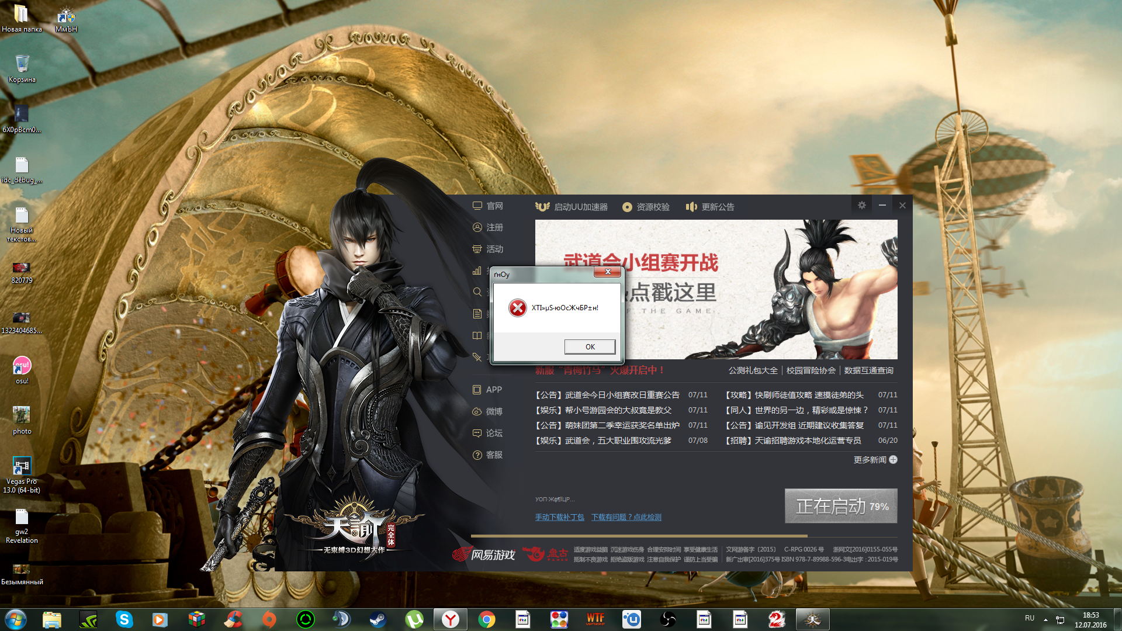This screenshot has width=1122, height=631.
Task: Click the RU language indicator in tray
Action: point(1030,618)
